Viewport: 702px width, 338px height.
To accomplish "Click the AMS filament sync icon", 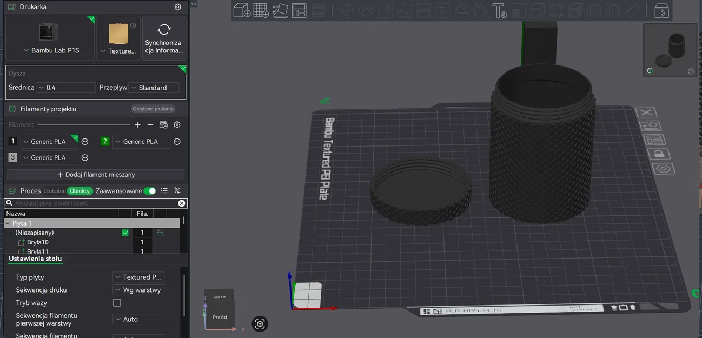I will tap(163, 125).
